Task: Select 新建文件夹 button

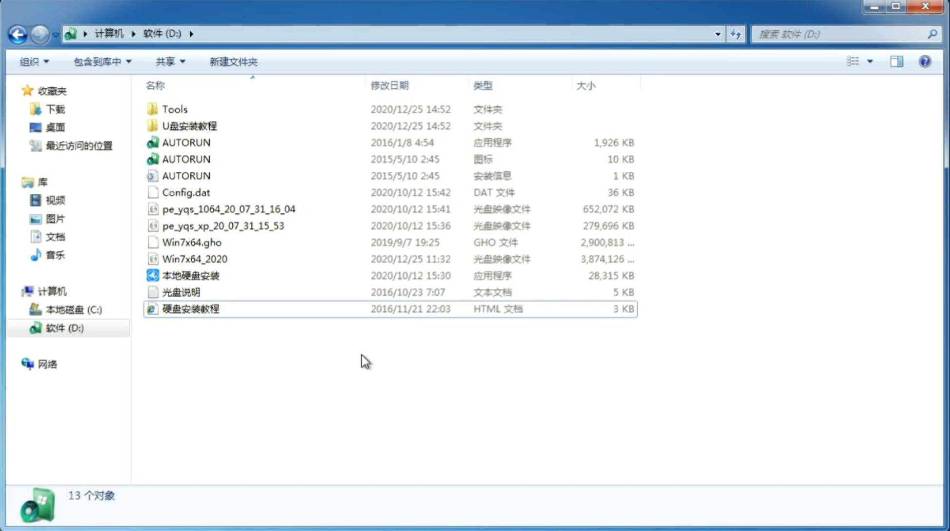Action: (233, 61)
